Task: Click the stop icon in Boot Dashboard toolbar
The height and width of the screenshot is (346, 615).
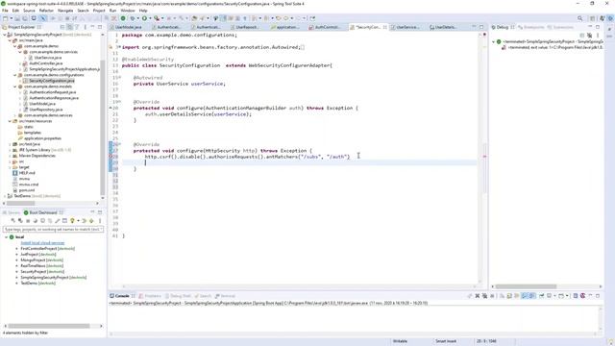Action: [x=28, y=221]
